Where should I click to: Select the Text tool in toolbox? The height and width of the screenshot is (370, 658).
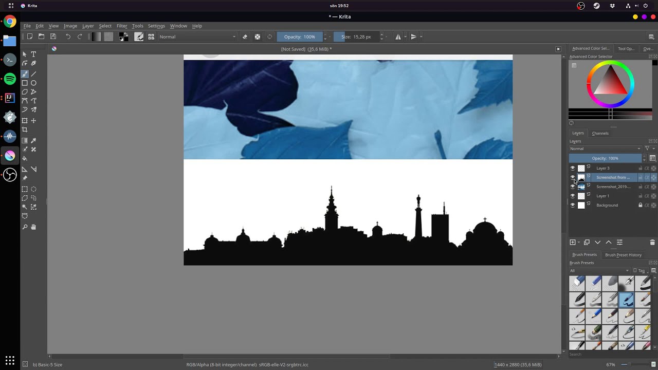(34, 54)
